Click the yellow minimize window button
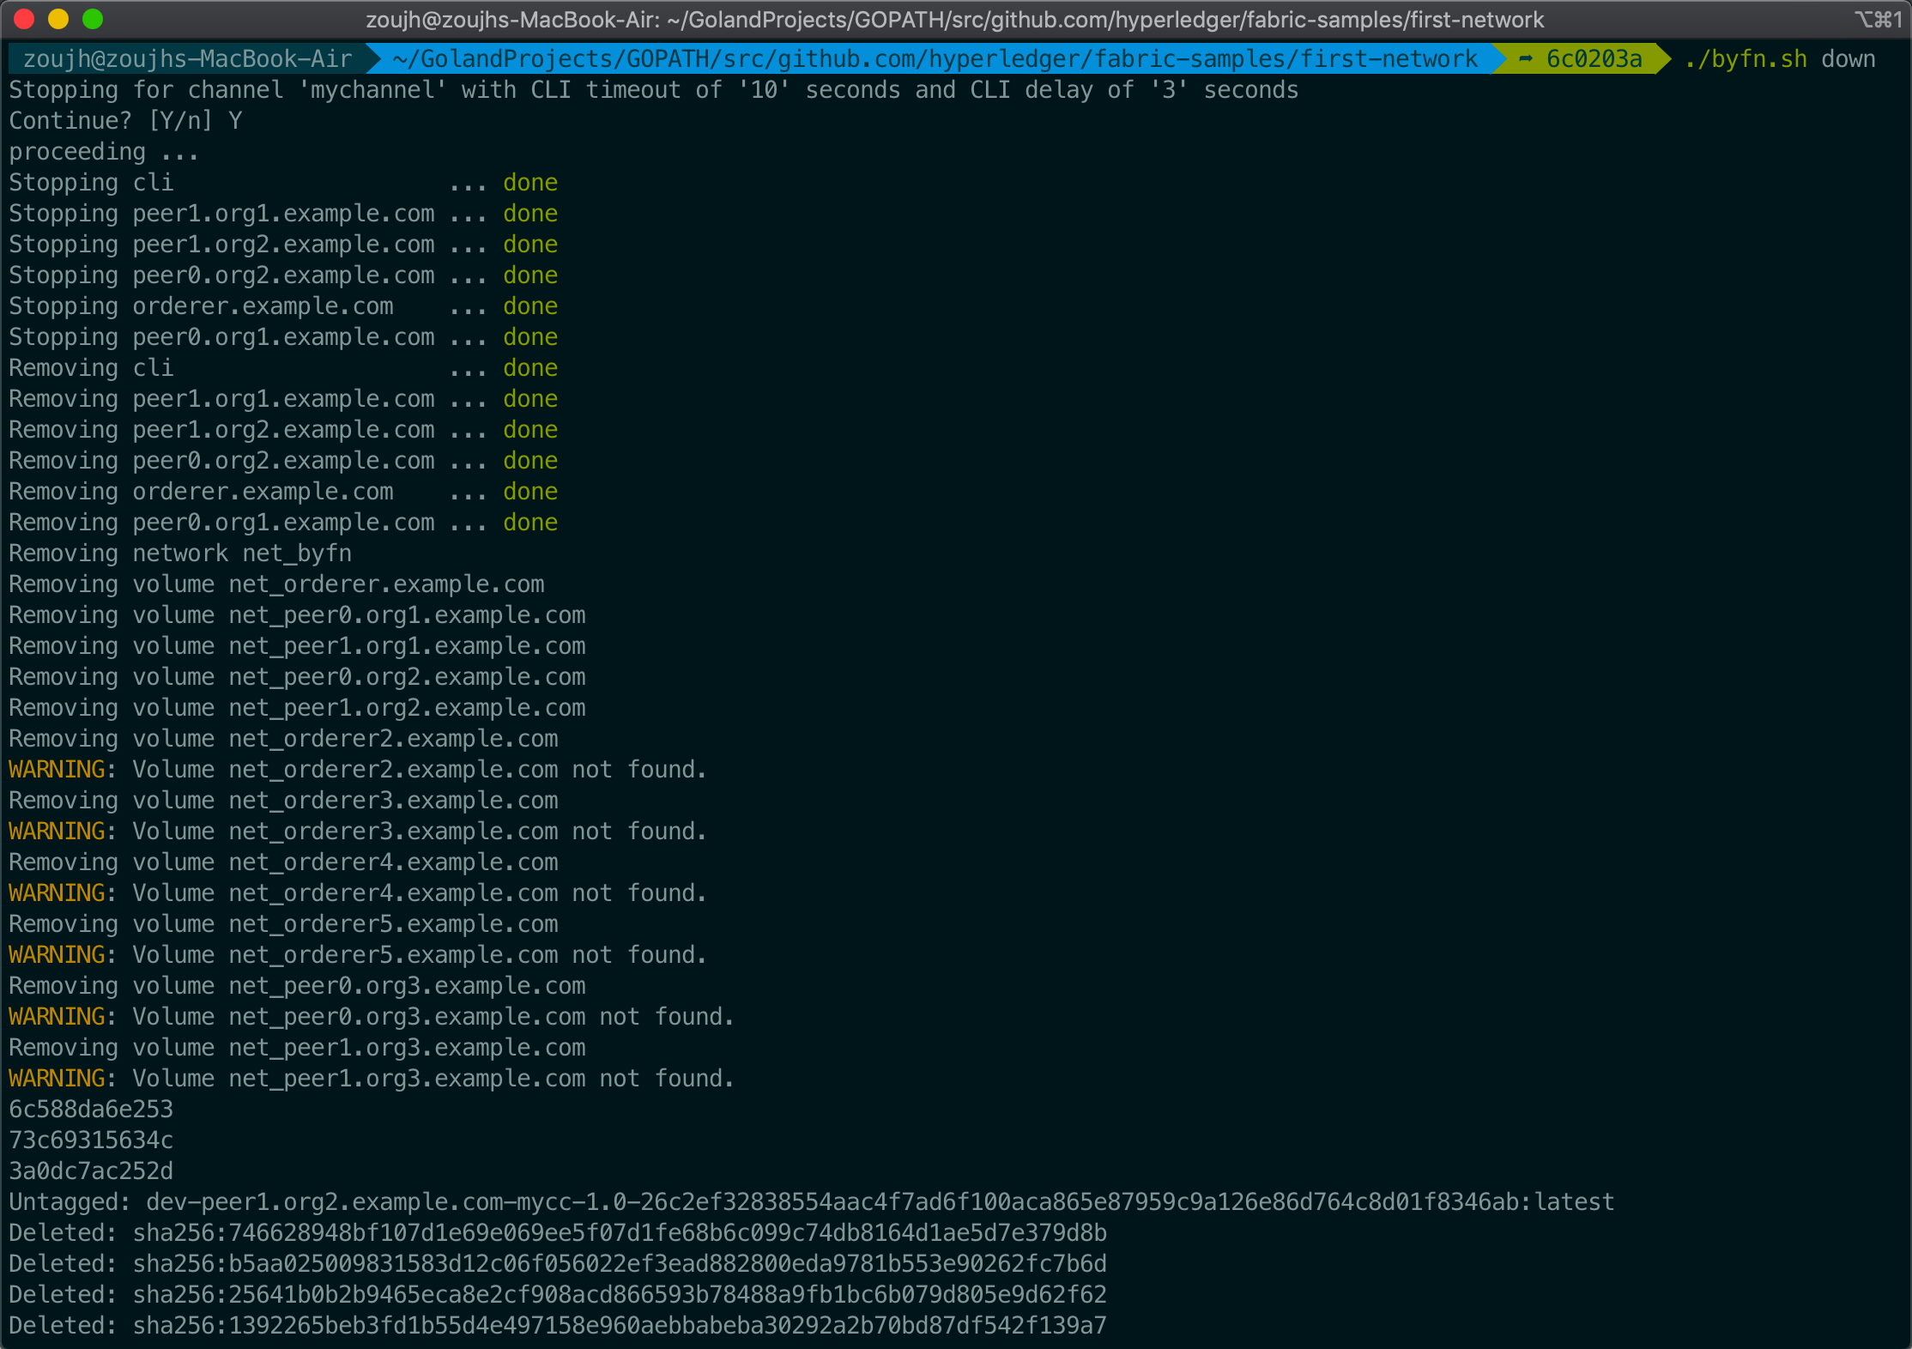Screen dimensions: 1912x1349 [x=58, y=19]
